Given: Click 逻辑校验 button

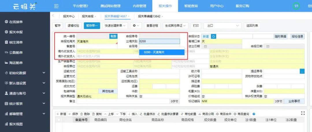Looking at the screenshot, I should tap(73, 26).
